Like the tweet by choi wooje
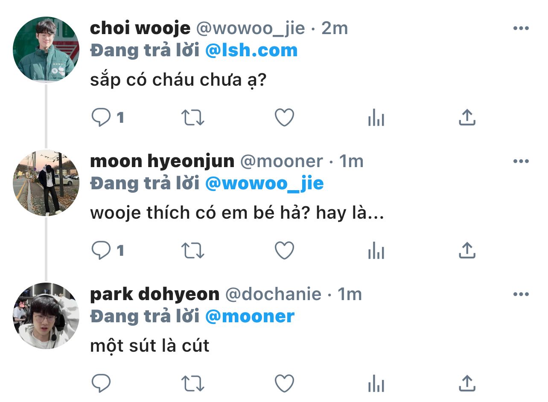Image resolution: width=548 pixels, height=402 pixels. tap(284, 118)
